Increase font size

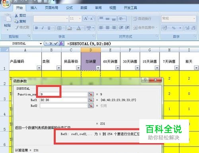coord(86,18)
